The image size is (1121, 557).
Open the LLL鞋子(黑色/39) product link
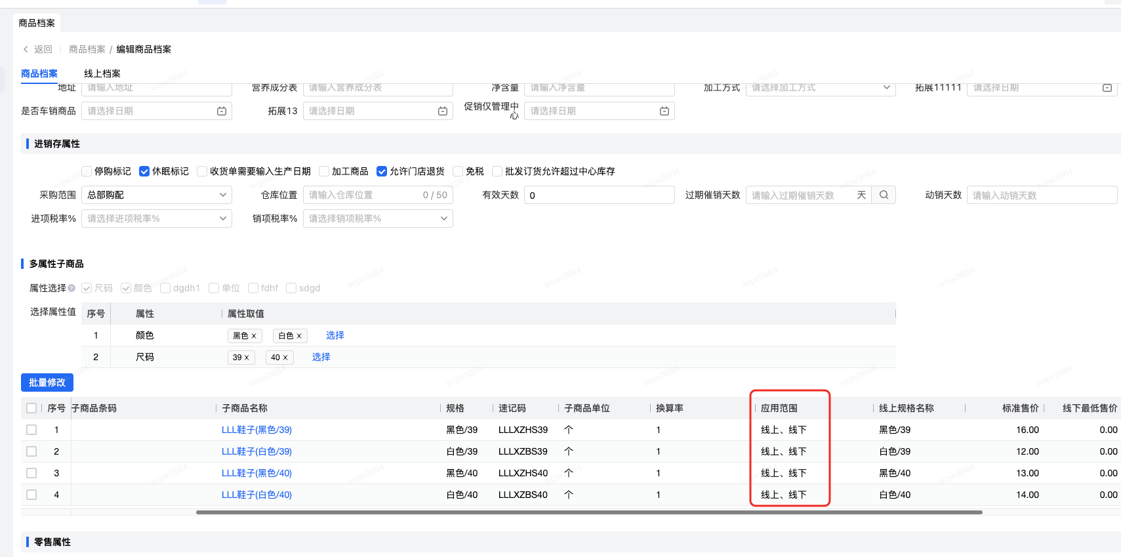(256, 430)
